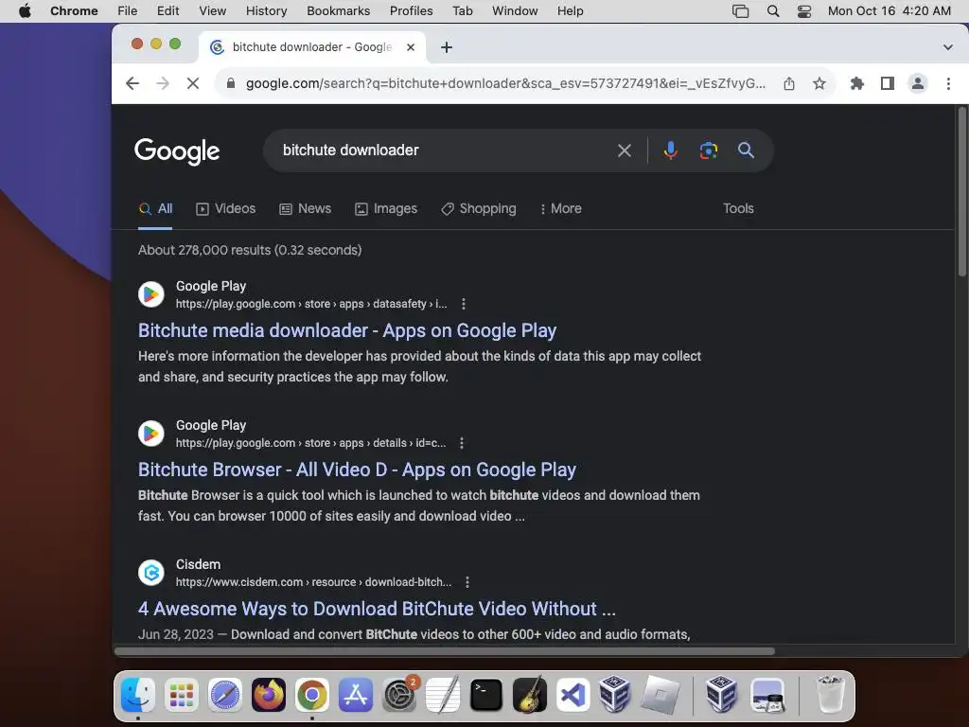This screenshot has height=727, width=969.
Task: Switch to the Images results tab
Action: coord(386,209)
